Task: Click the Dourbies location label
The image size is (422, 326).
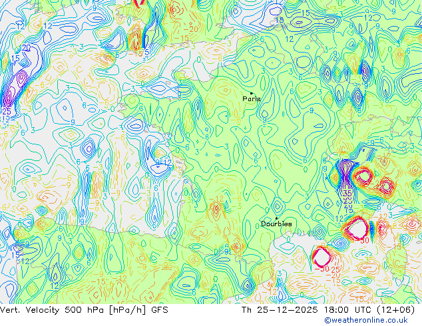Action: [x=276, y=224]
